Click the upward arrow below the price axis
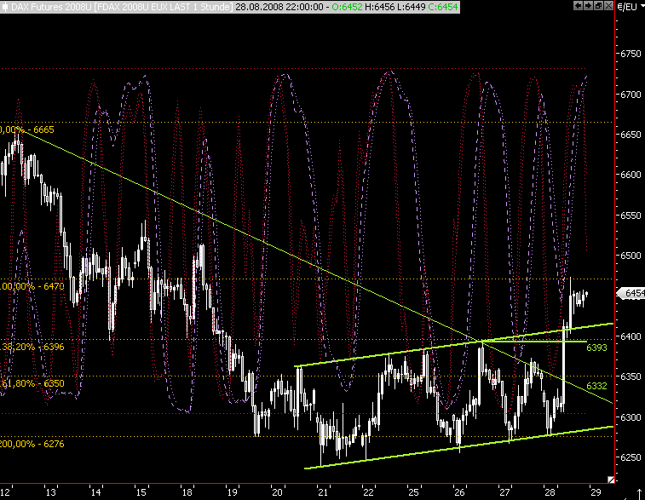Screen dimensions: 645x500 click(x=639, y=494)
